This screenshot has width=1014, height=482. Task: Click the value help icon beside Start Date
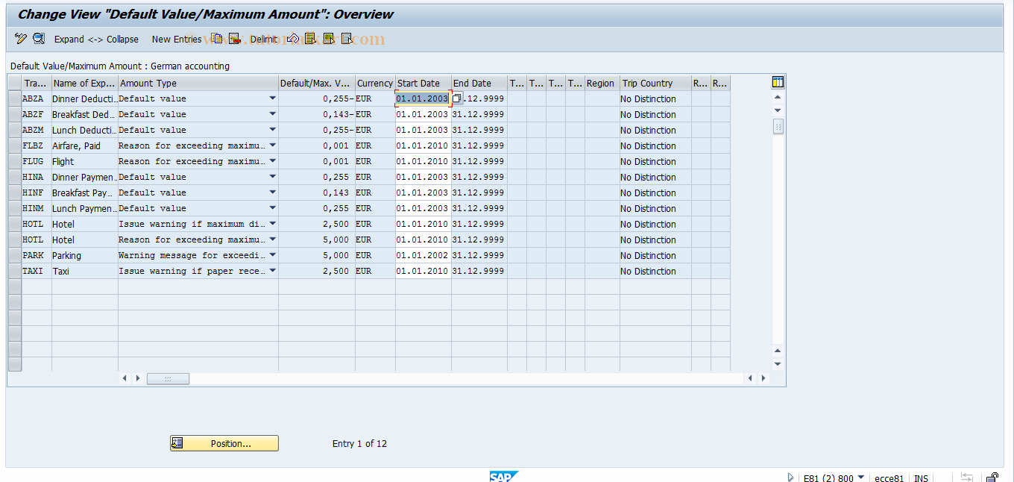[456, 98]
